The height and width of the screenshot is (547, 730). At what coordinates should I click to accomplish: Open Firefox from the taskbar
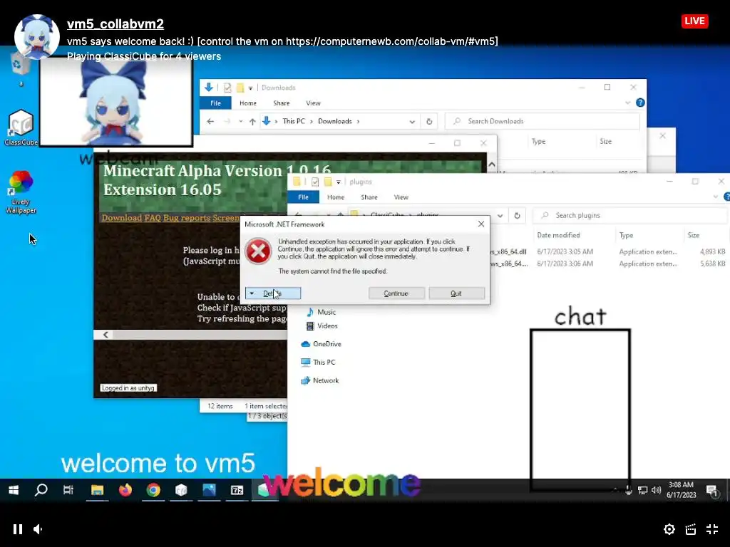pyautogui.click(x=125, y=490)
